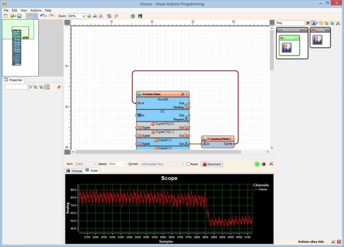The height and width of the screenshot is (247, 344).
Task: Click the pin icon in Properties panel
Action: pyautogui.click(x=58, y=87)
